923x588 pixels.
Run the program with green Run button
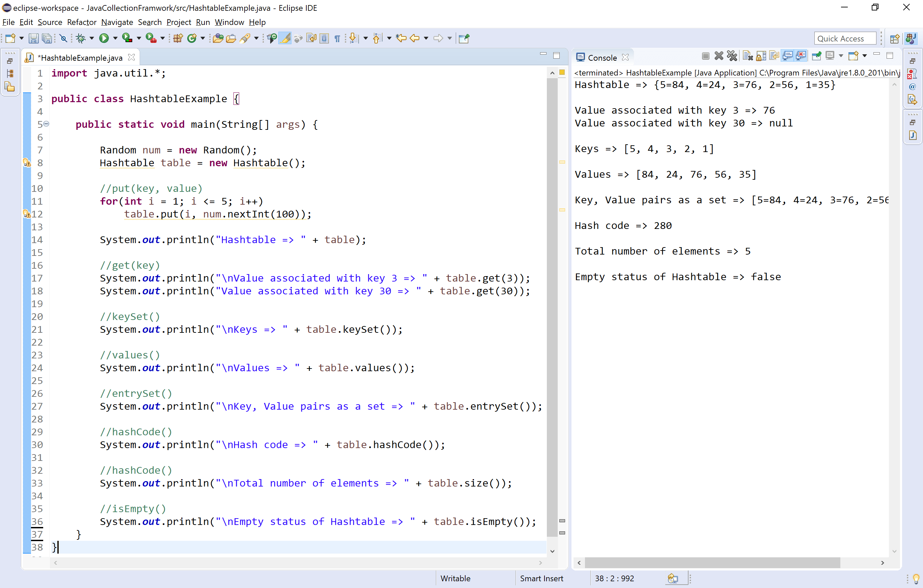104,38
